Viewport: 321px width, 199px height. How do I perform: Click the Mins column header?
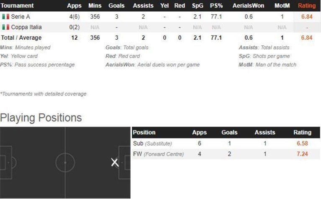95,5
